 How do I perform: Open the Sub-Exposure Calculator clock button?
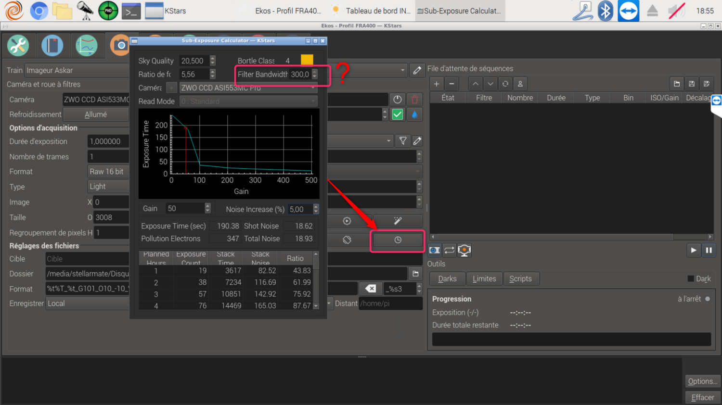398,240
